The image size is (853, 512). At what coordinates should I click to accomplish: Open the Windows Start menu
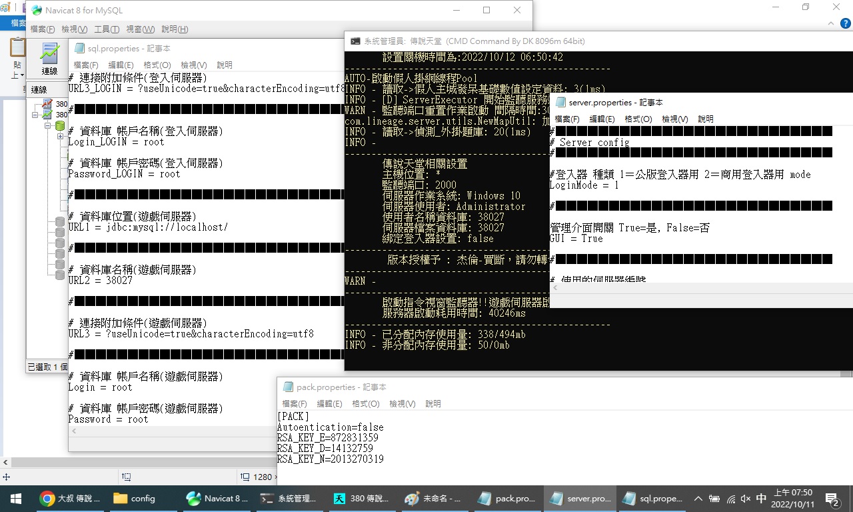[15, 498]
